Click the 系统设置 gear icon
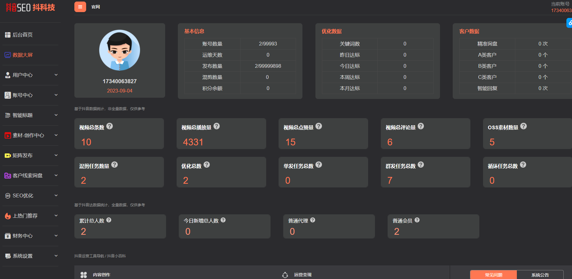 8,256
